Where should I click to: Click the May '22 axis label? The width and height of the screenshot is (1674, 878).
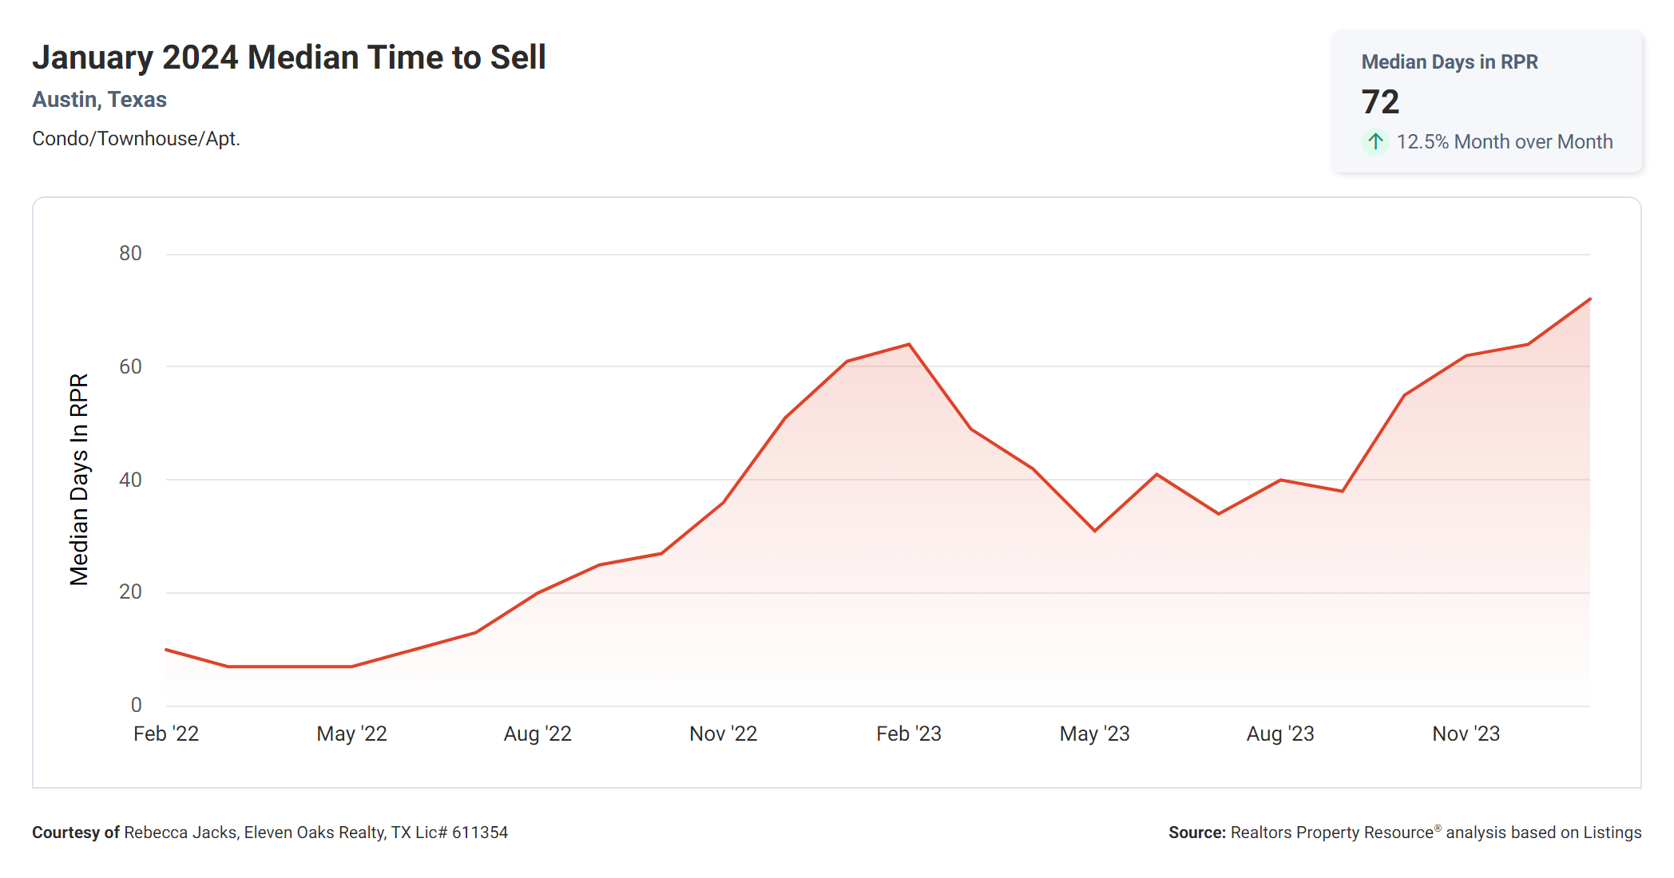point(351,734)
